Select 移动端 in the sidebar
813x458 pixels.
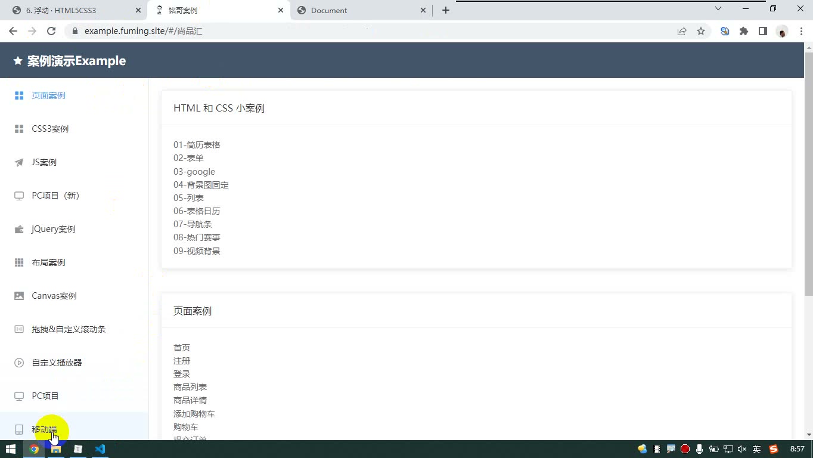[74, 426]
